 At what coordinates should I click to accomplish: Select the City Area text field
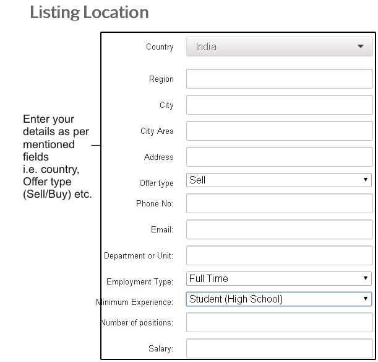(x=279, y=131)
